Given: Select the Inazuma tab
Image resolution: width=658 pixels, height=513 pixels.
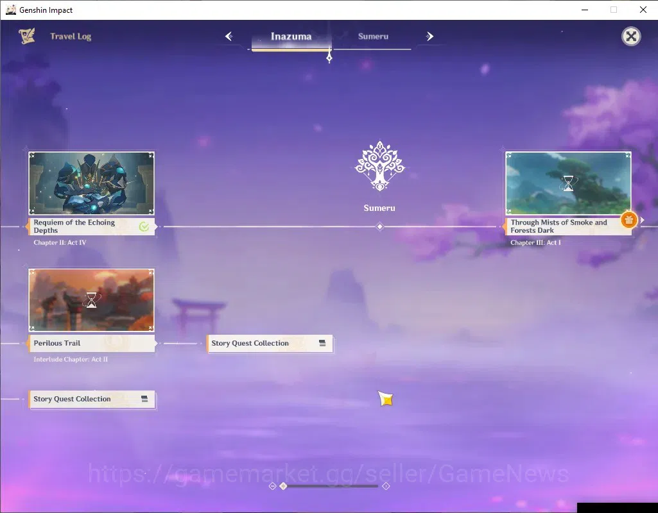Looking at the screenshot, I should click(x=291, y=37).
